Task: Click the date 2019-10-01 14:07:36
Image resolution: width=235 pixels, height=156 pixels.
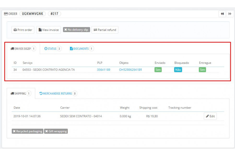Action: coord(27,116)
